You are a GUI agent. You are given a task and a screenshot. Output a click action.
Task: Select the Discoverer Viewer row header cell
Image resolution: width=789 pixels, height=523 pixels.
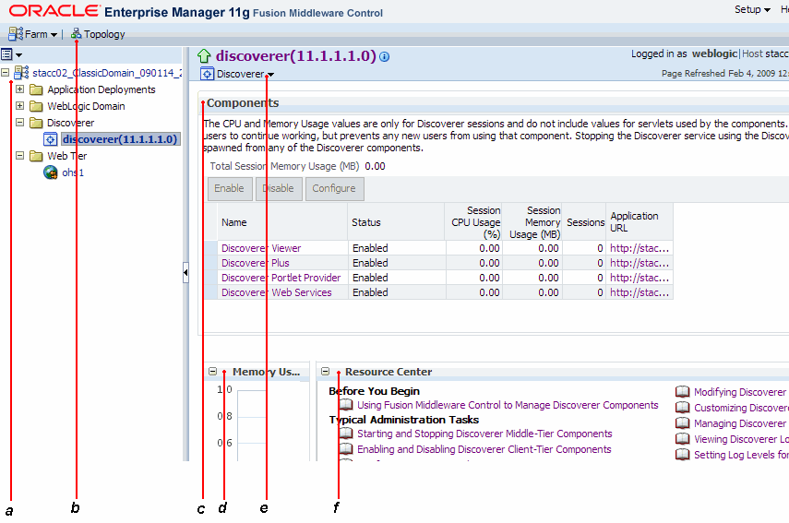click(x=210, y=248)
